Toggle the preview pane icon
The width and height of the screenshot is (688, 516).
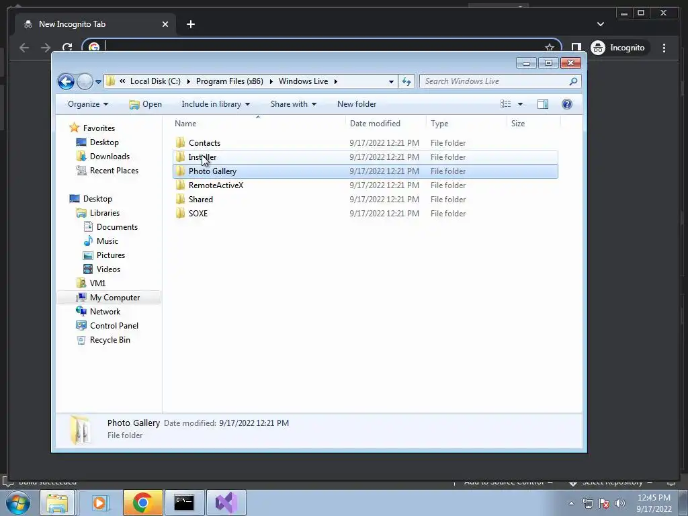click(543, 104)
